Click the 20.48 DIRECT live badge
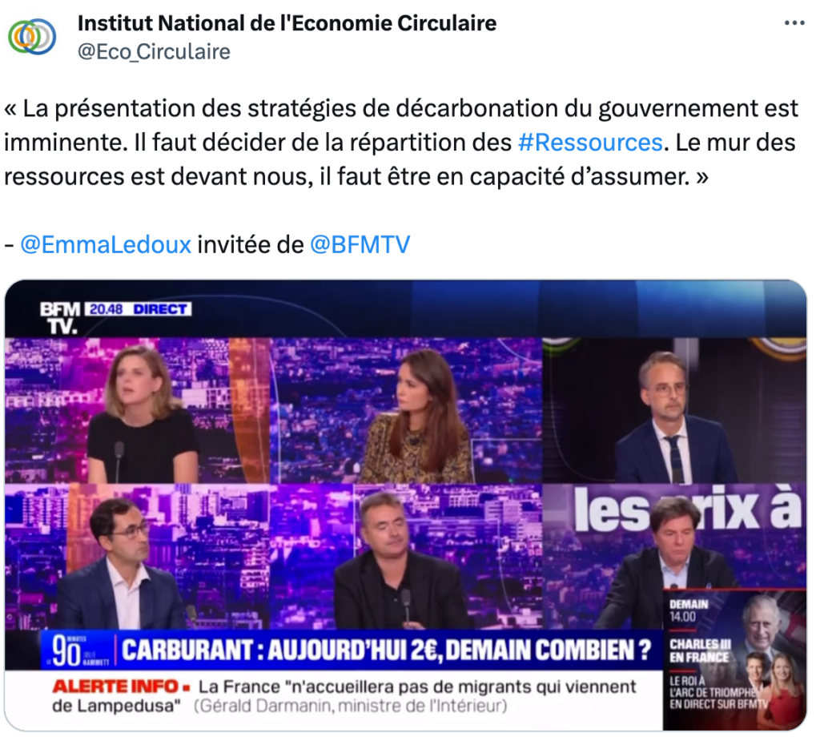Screen dimensions: 820x749 (138, 309)
